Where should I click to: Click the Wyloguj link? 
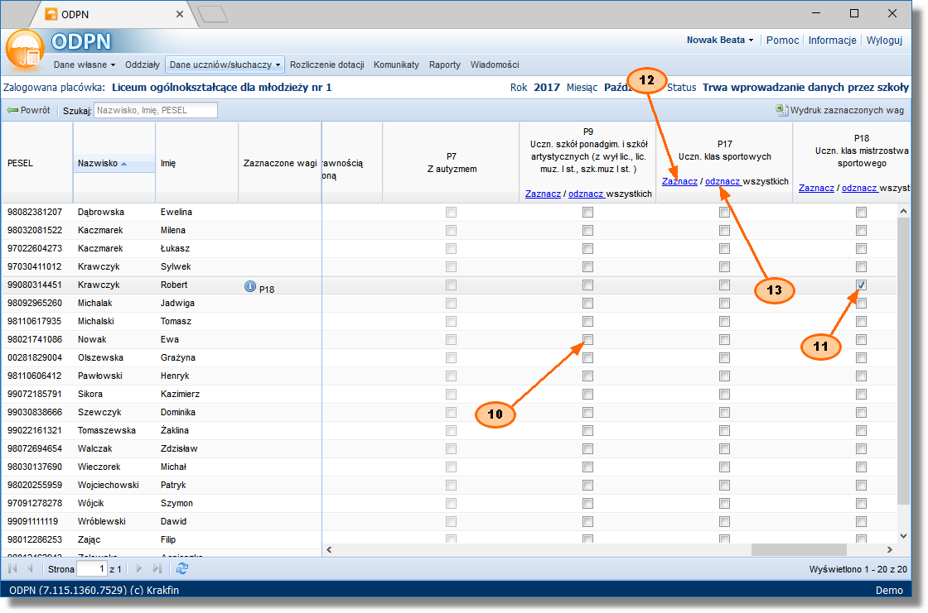[884, 41]
